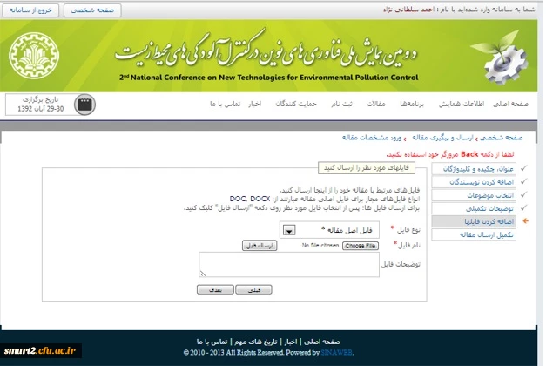Click the orange arrow beside اضافه کردن فایلها
546x366 pixels.
525,222
